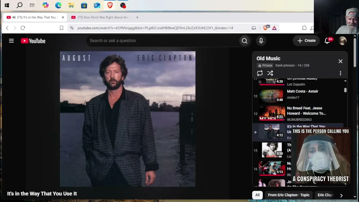Viewport: 359px width, 202px height.
Task: Select playlist item 15 Doors thumbnail
Action: coord(272,150)
